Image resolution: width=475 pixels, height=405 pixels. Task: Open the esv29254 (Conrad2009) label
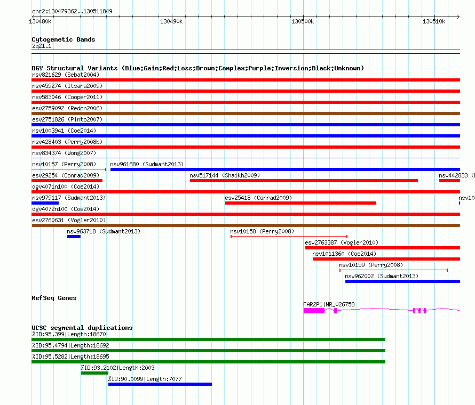click(66, 175)
